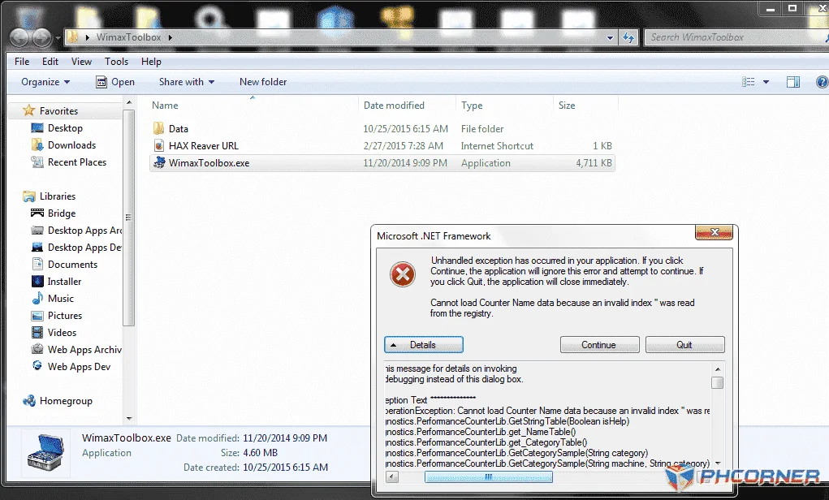Click the Web Apps Dev library icon
The image size is (829, 500).
(x=37, y=366)
